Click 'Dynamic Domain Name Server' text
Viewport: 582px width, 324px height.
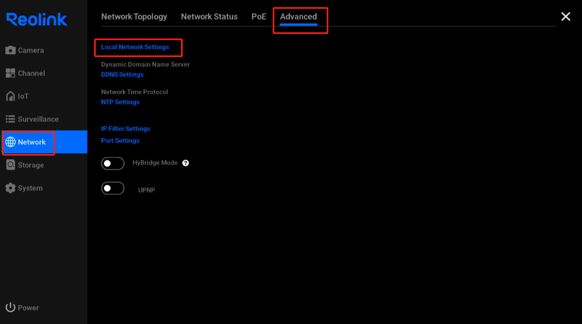[x=145, y=64]
